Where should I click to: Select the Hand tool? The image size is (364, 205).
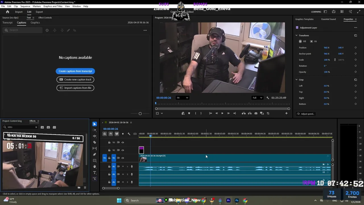point(94,167)
